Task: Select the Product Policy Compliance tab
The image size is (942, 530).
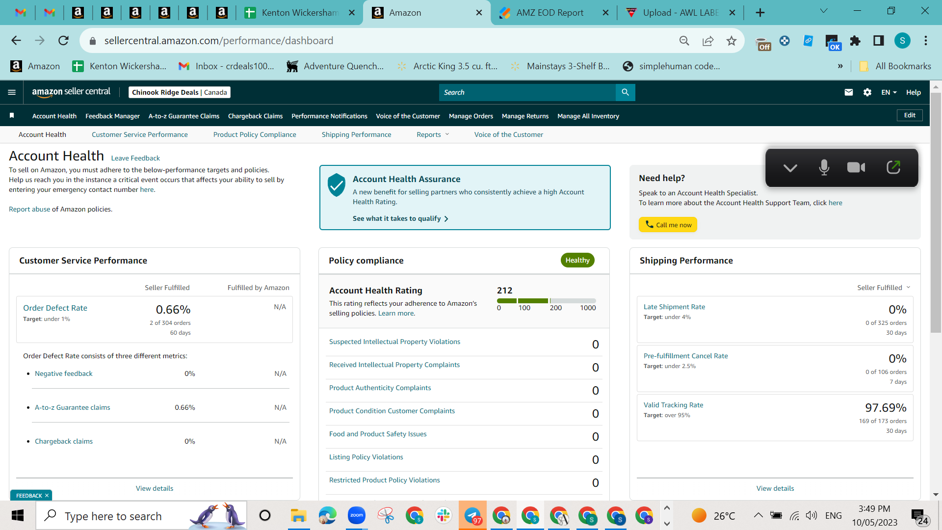Action: pyautogui.click(x=255, y=134)
